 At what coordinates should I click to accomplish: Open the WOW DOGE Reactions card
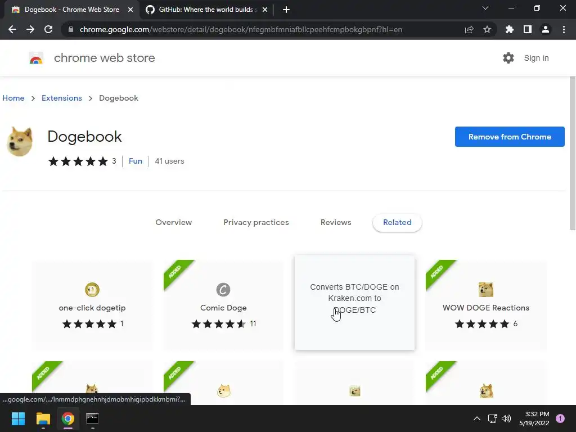coord(486,305)
